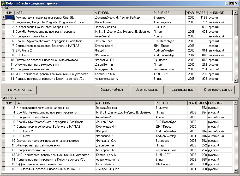Click the dbExpress grid vertical scrollbar thumb
The height and width of the screenshot is (176, 240).
pyautogui.click(x=236, y=116)
